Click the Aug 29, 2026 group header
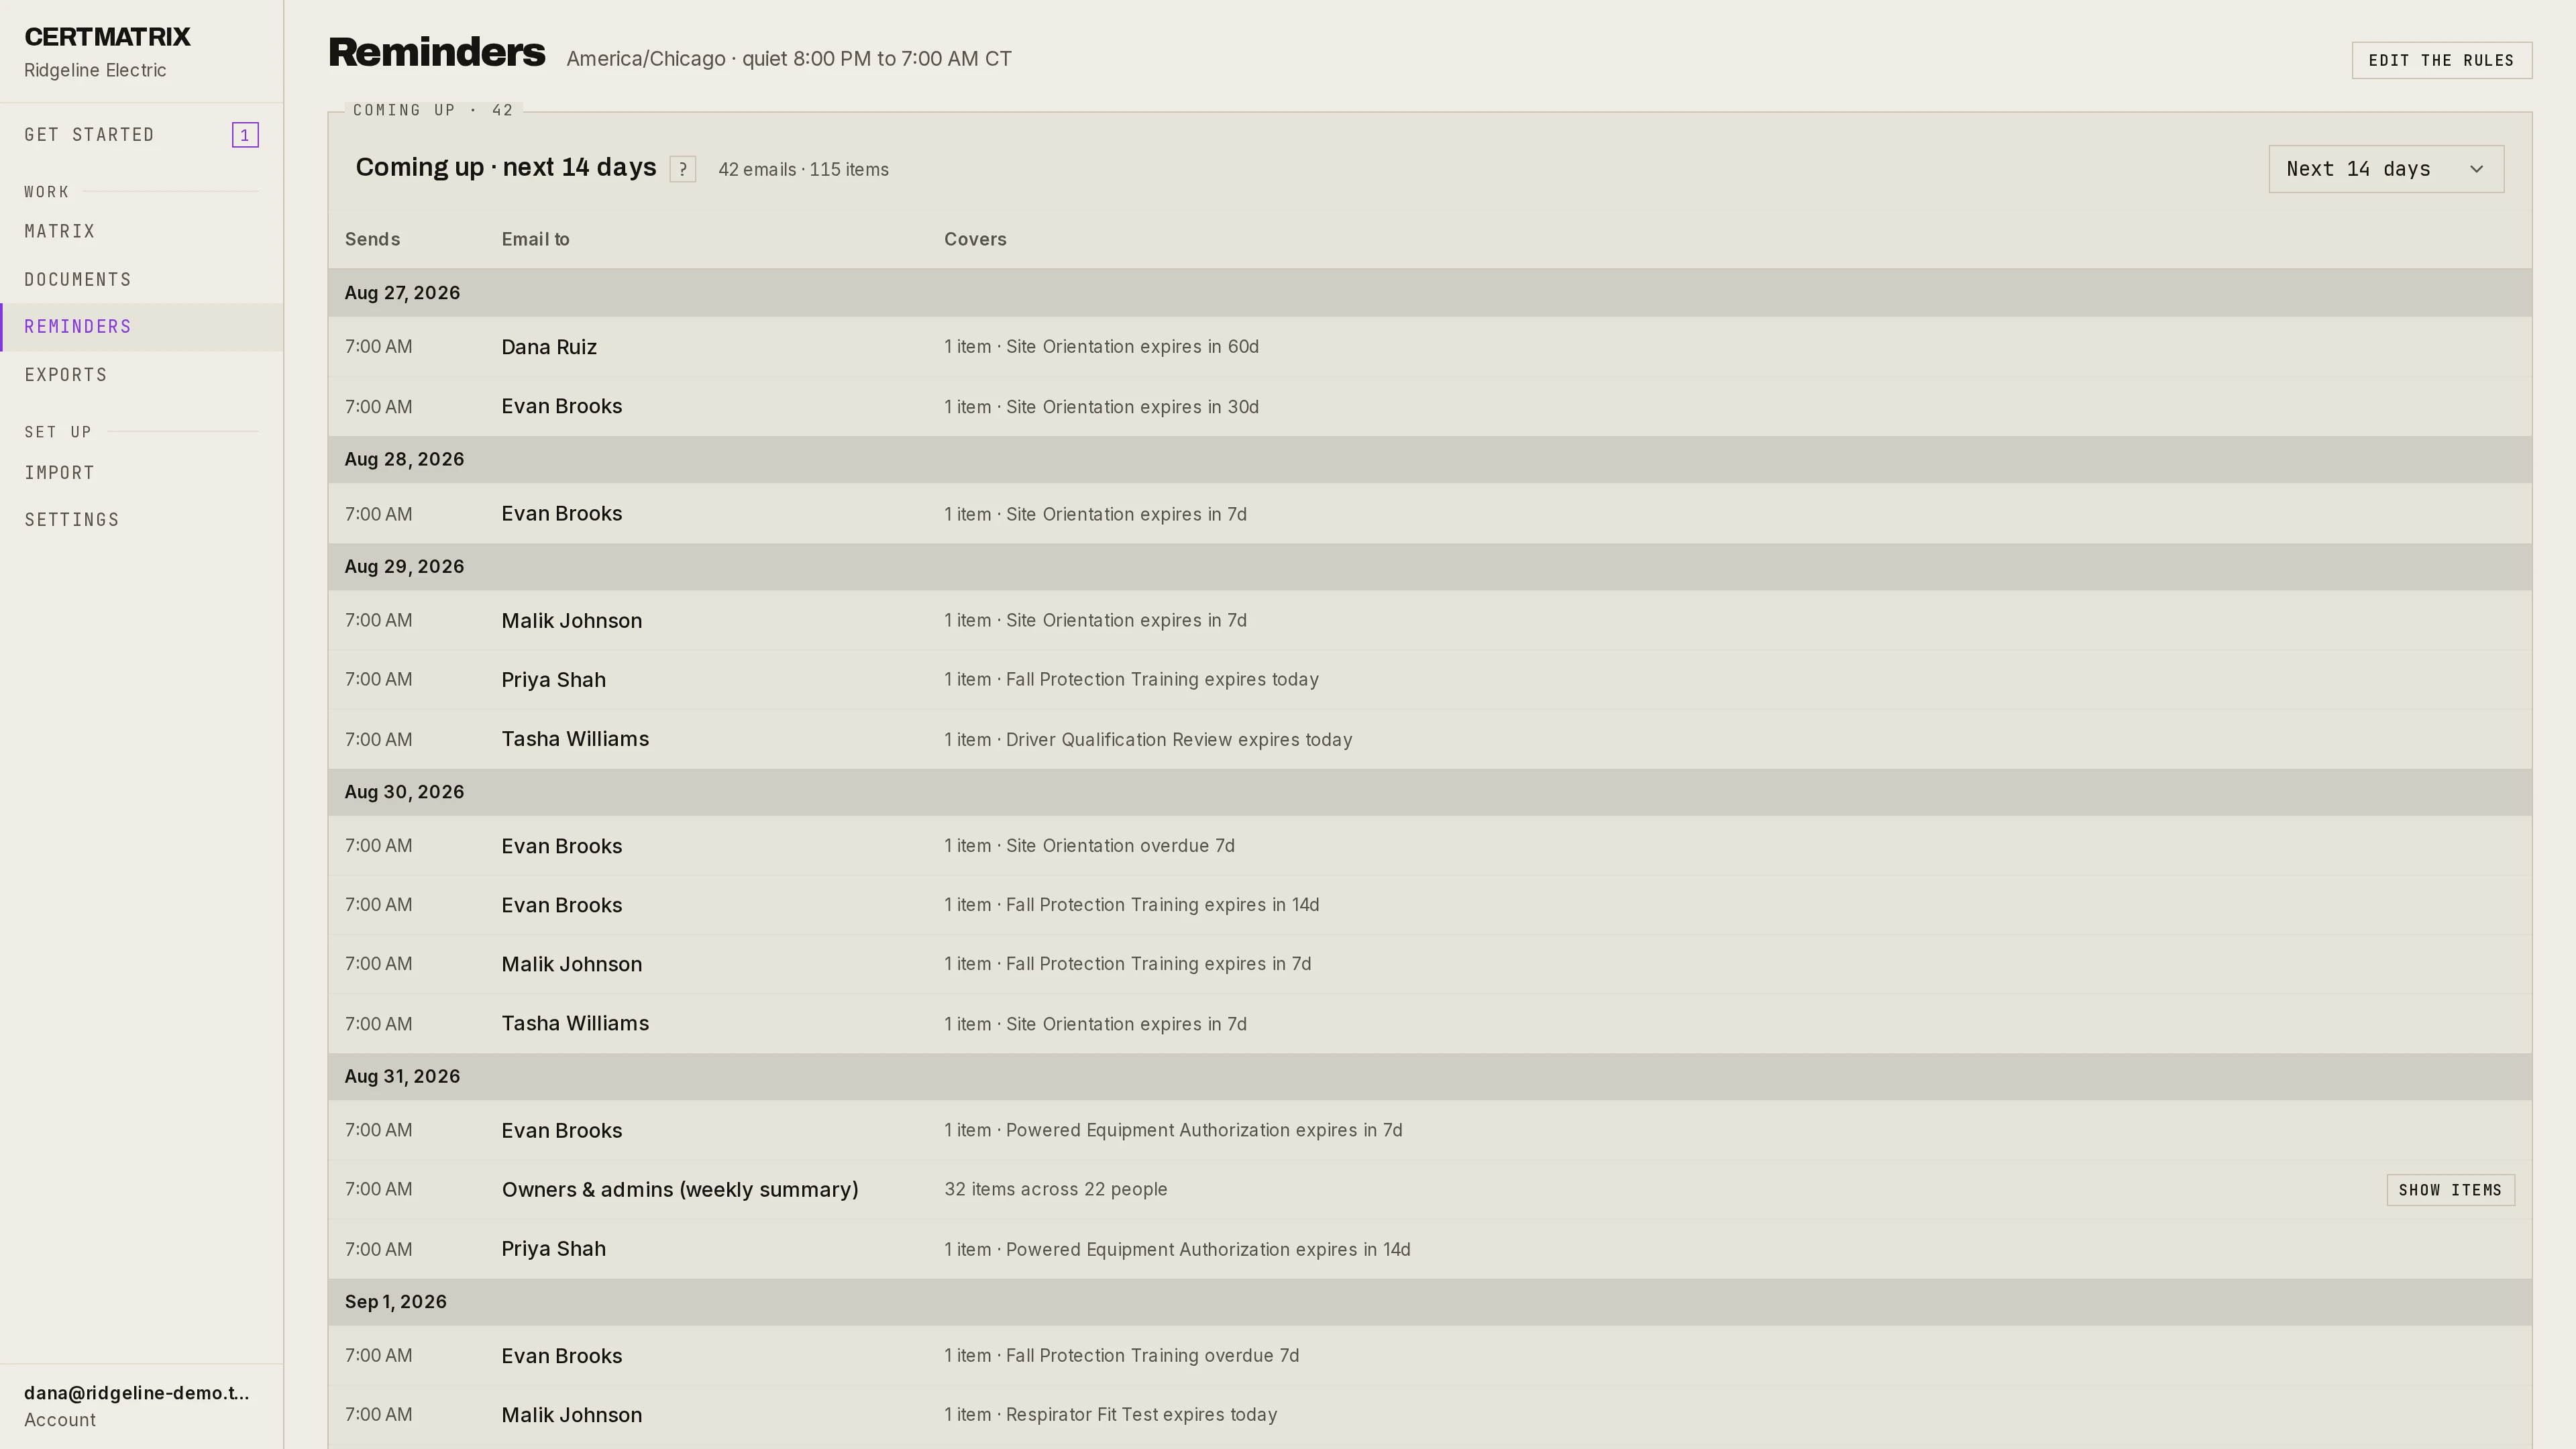 [1430, 567]
